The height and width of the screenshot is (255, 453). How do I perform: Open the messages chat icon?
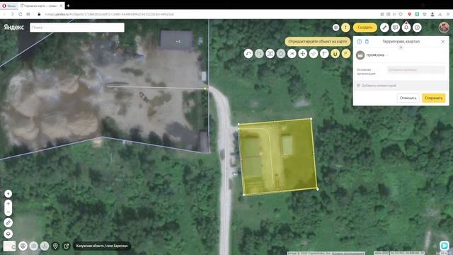395,28
